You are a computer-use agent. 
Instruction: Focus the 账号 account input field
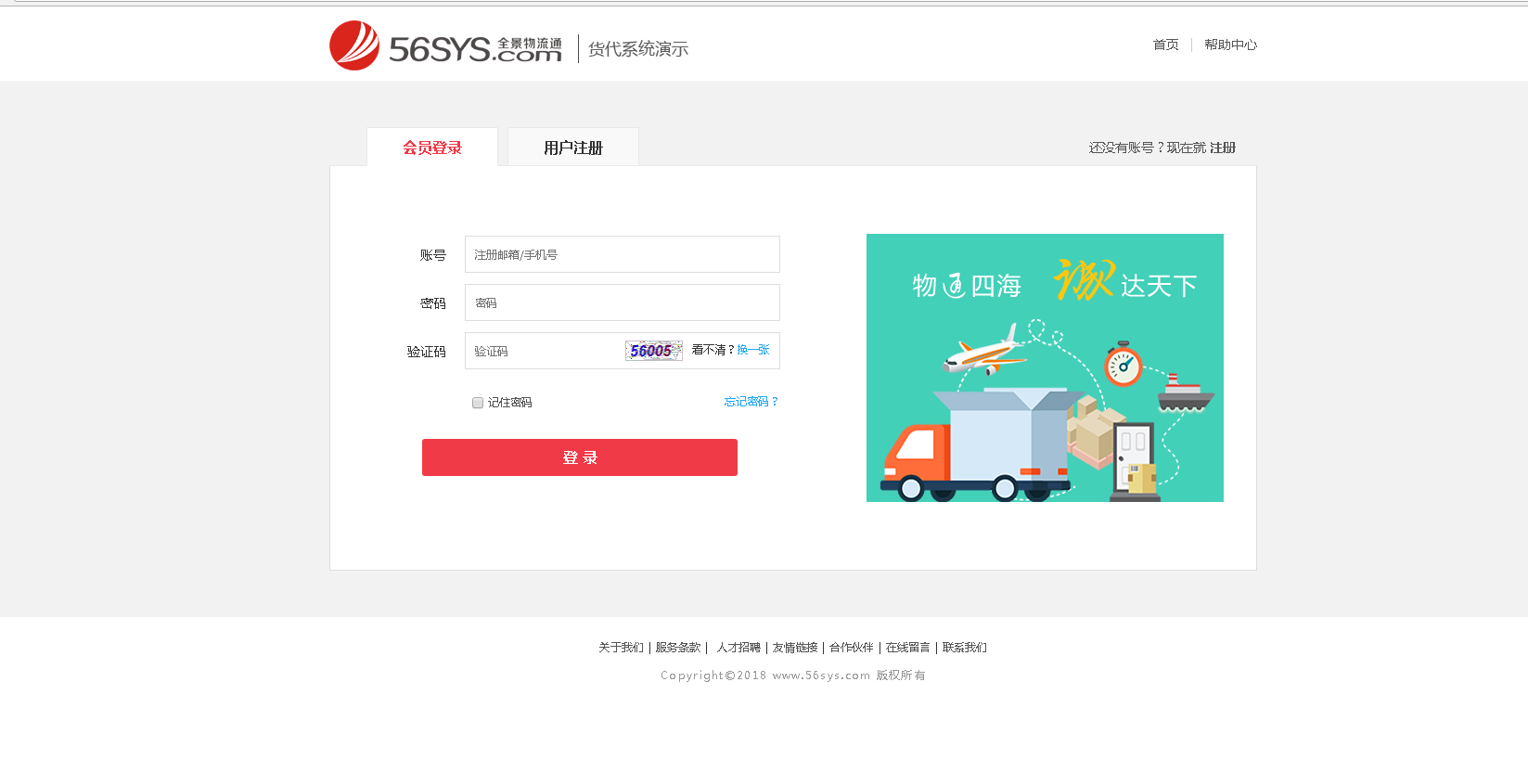622,254
